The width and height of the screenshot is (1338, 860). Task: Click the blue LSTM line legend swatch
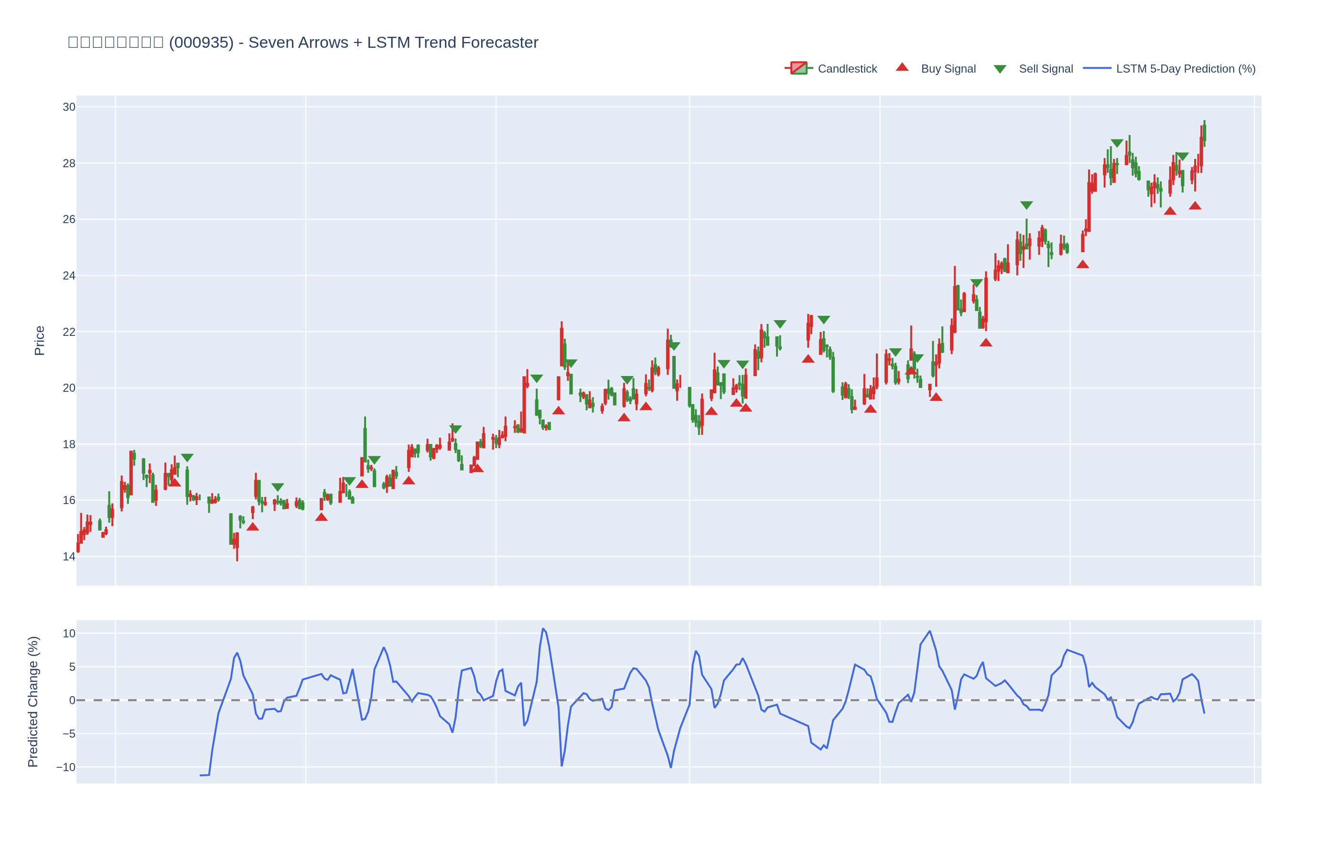pyautogui.click(x=1097, y=68)
